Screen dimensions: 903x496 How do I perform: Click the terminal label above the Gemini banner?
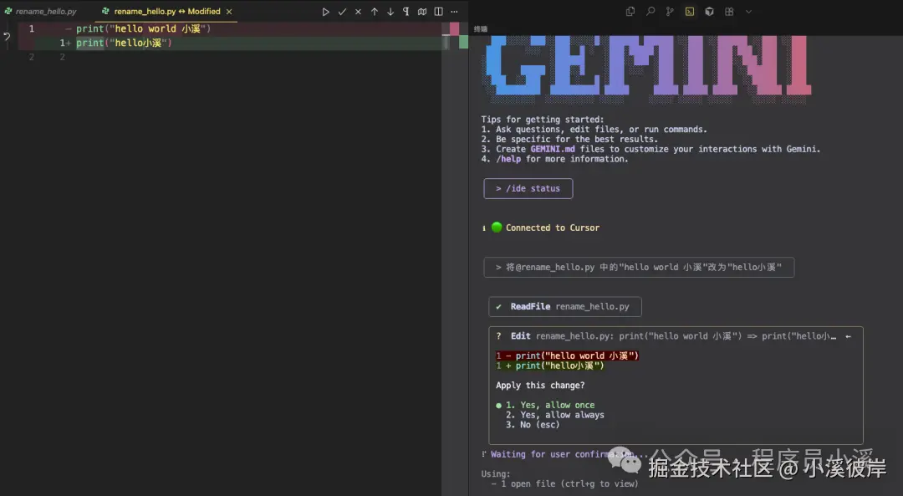click(480, 28)
